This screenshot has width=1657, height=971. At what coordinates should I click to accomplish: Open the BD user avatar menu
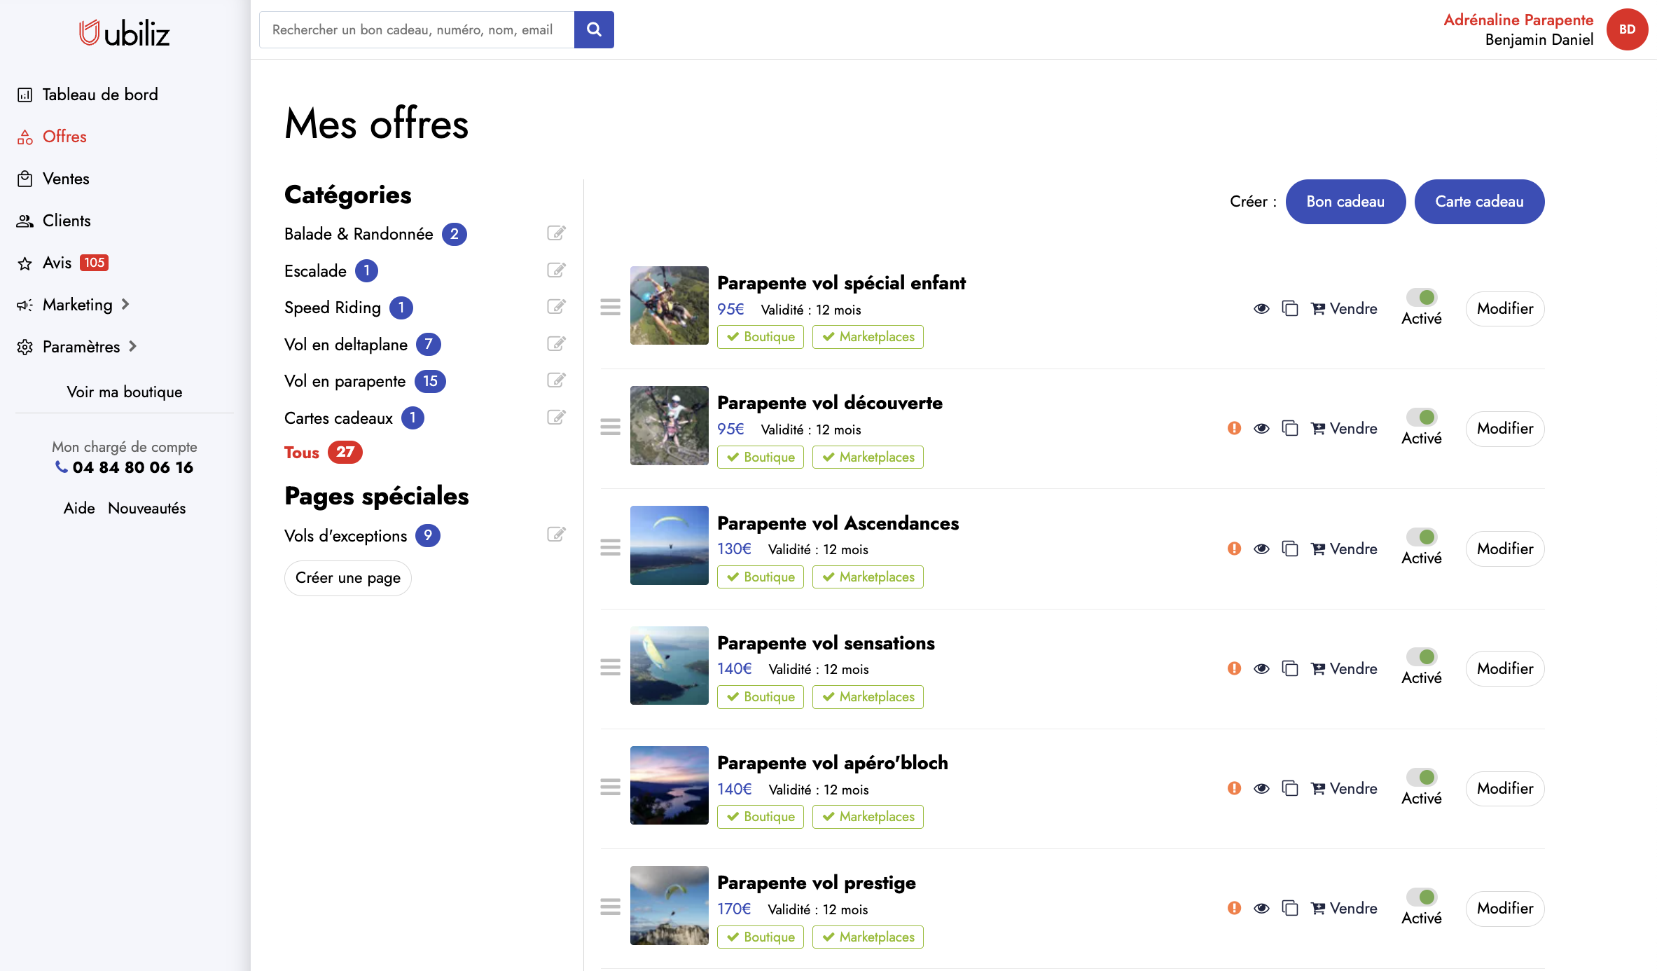click(1627, 29)
